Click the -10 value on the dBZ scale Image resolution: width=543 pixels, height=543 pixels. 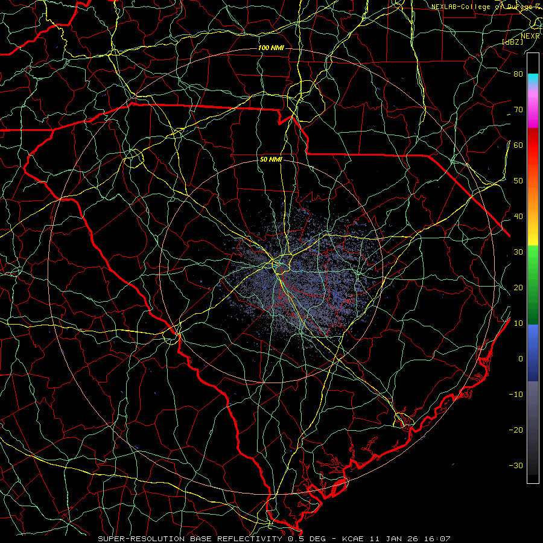click(516, 395)
